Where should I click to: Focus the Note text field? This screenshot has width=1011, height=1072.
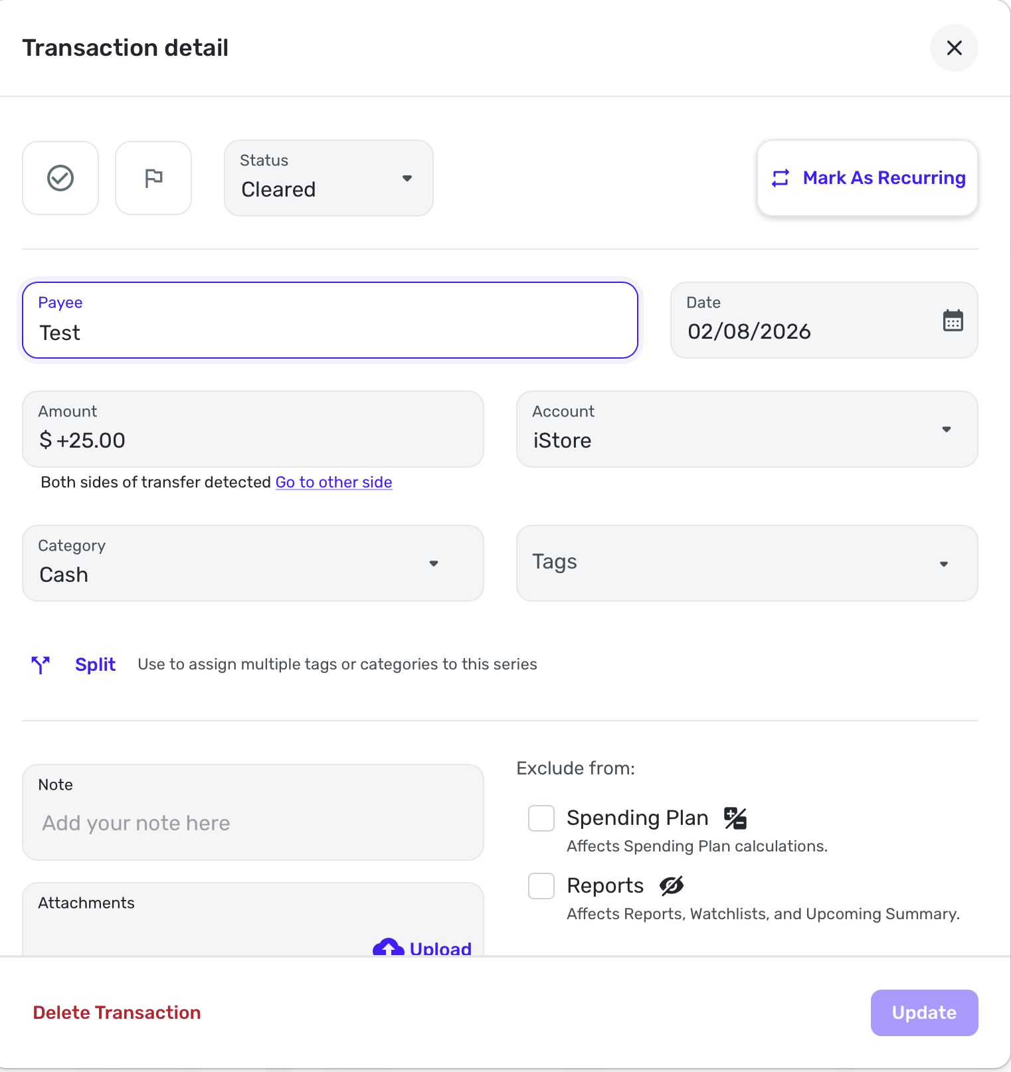252,822
